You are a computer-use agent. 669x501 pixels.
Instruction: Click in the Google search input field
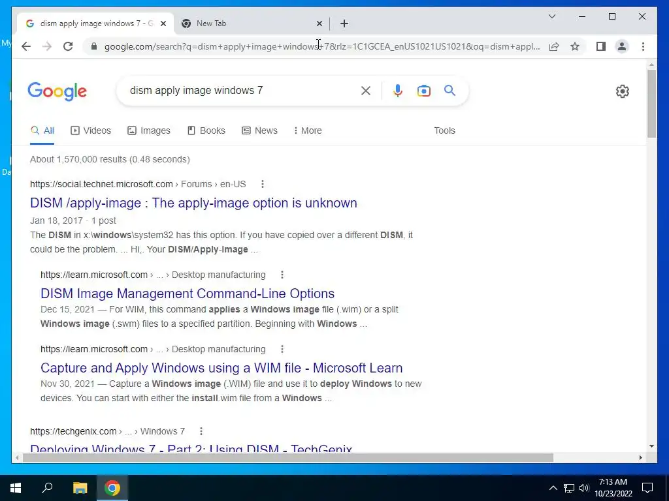[241, 90]
